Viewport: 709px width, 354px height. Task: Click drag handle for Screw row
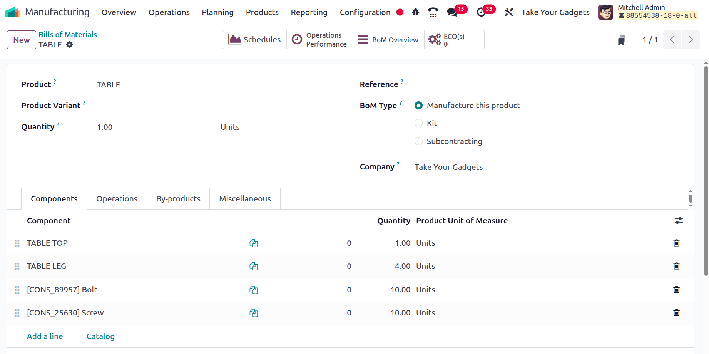click(17, 313)
